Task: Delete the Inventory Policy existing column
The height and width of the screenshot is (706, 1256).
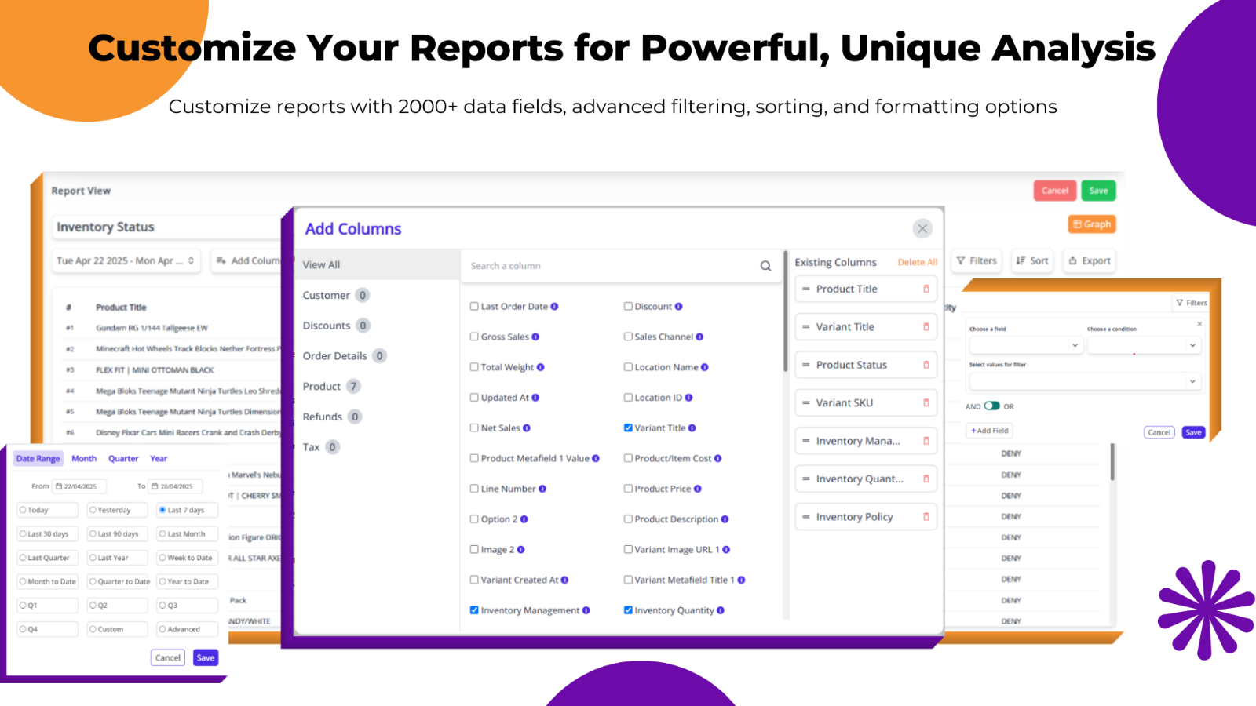Action: pyautogui.click(x=926, y=517)
